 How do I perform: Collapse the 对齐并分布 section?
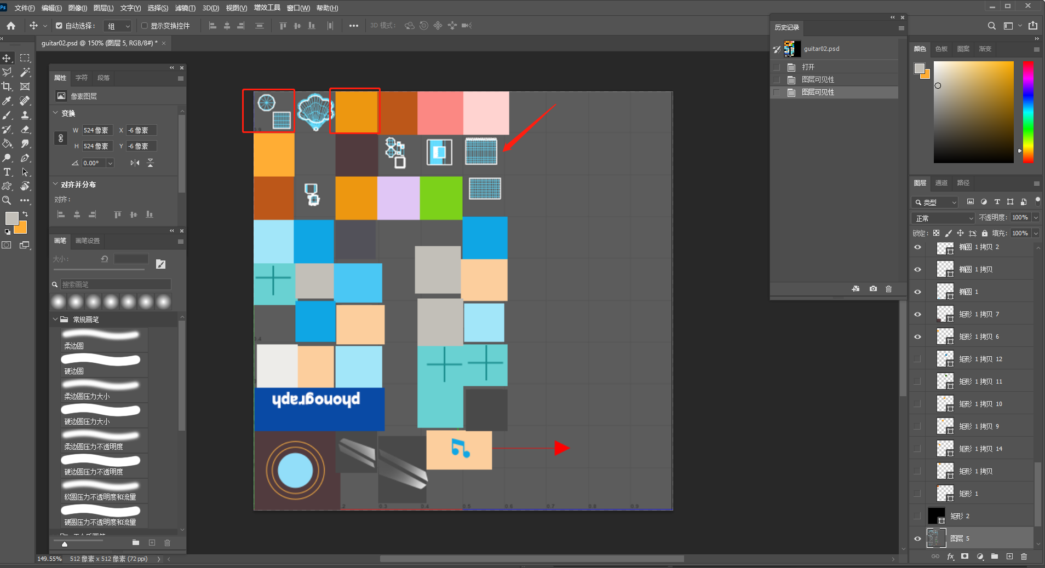(55, 184)
